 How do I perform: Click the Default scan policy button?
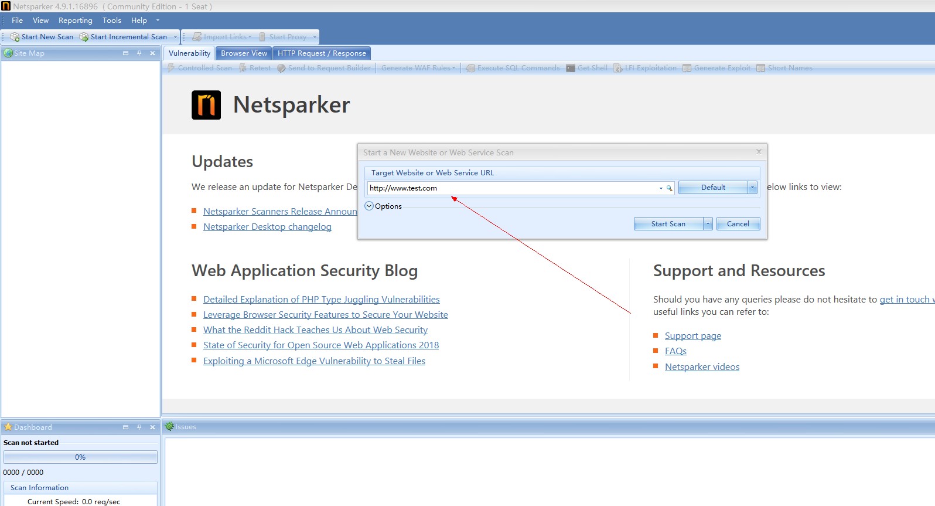point(713,188)
